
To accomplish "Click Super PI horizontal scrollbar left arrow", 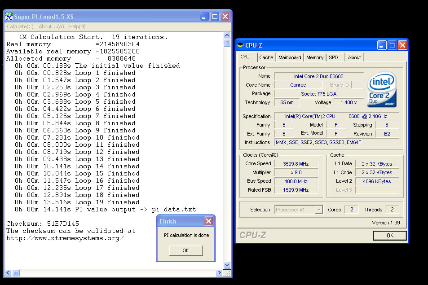I will [8, 273].
